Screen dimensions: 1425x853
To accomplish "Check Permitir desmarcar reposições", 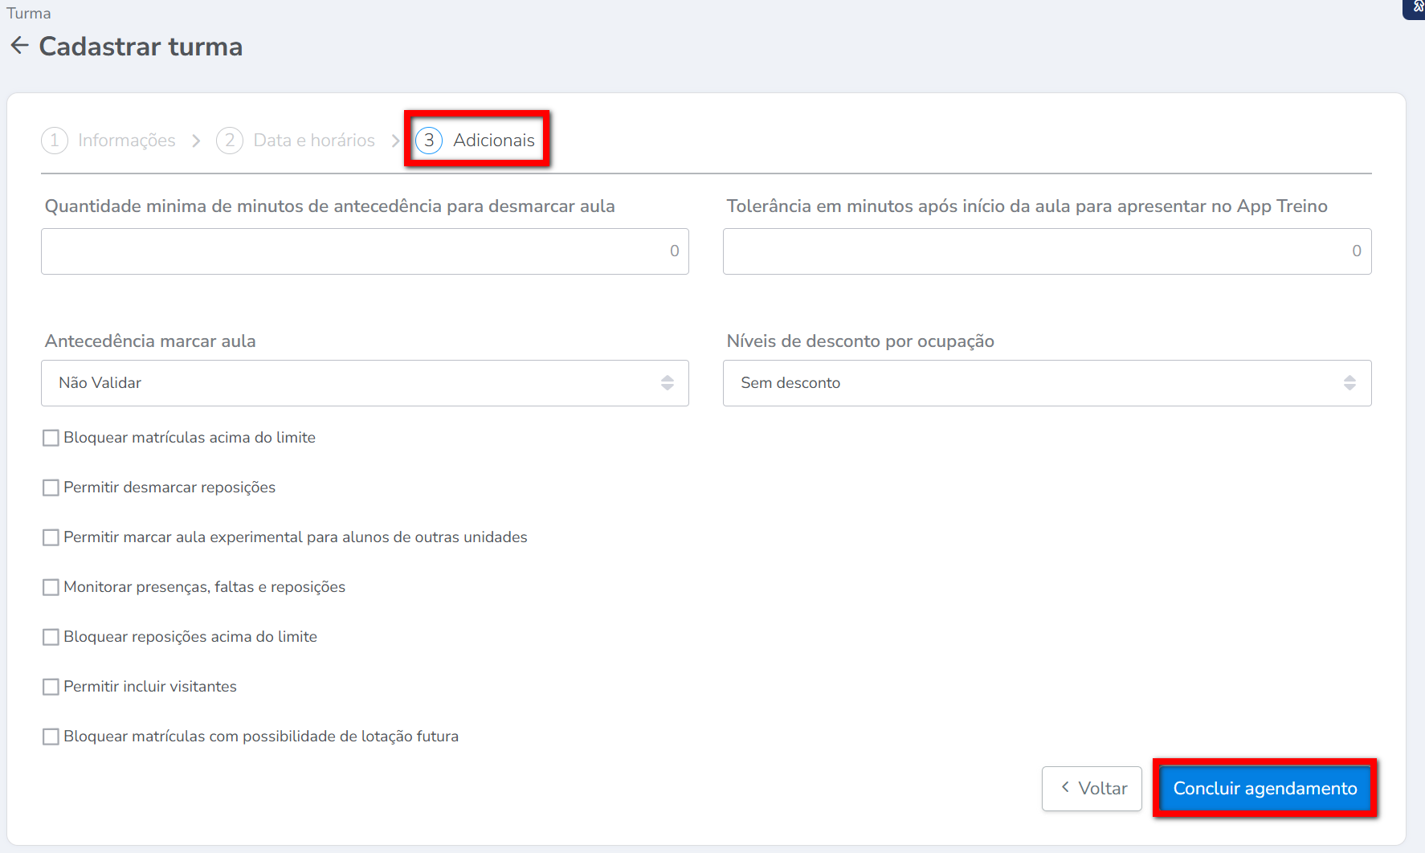I will click(51, 488).
